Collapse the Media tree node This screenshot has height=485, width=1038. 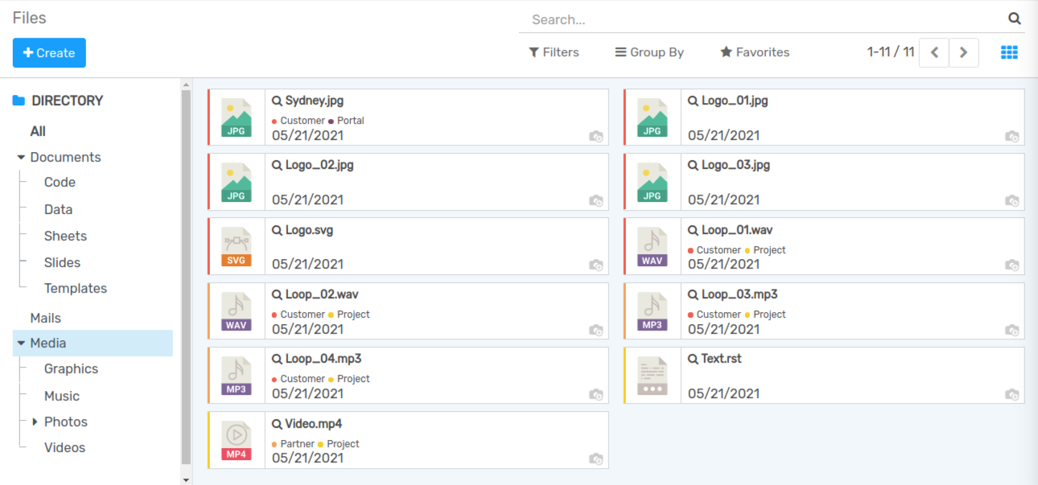coord(21,343)
